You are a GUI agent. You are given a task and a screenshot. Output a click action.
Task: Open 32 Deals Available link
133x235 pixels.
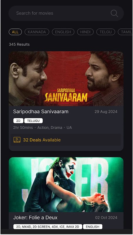click(x=42, y=140)
